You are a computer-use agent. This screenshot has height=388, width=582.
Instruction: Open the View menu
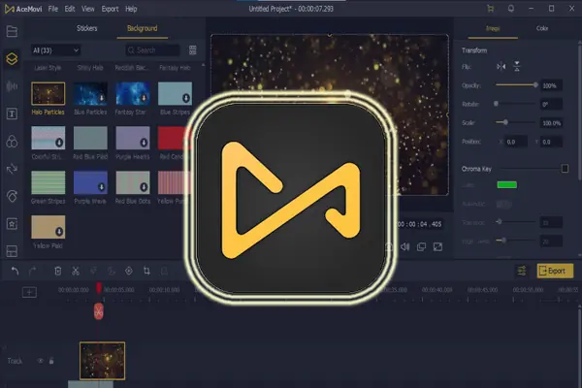coord(88,9)
